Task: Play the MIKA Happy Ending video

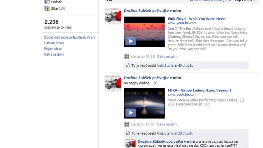Action: pyautogui.click(x=130, y=113)
